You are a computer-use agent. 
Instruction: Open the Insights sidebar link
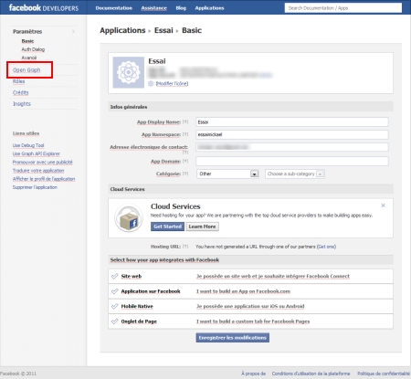tap(22, 104)
